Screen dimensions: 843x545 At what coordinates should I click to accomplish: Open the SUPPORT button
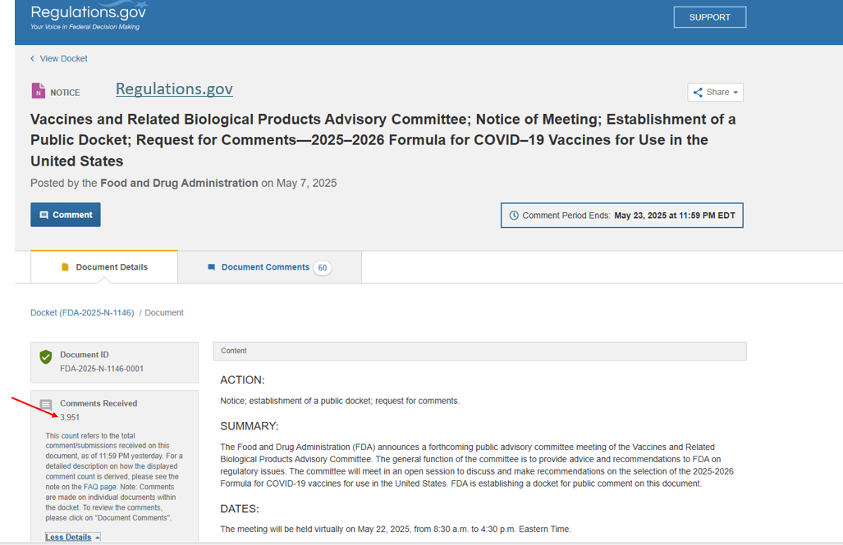710,17
